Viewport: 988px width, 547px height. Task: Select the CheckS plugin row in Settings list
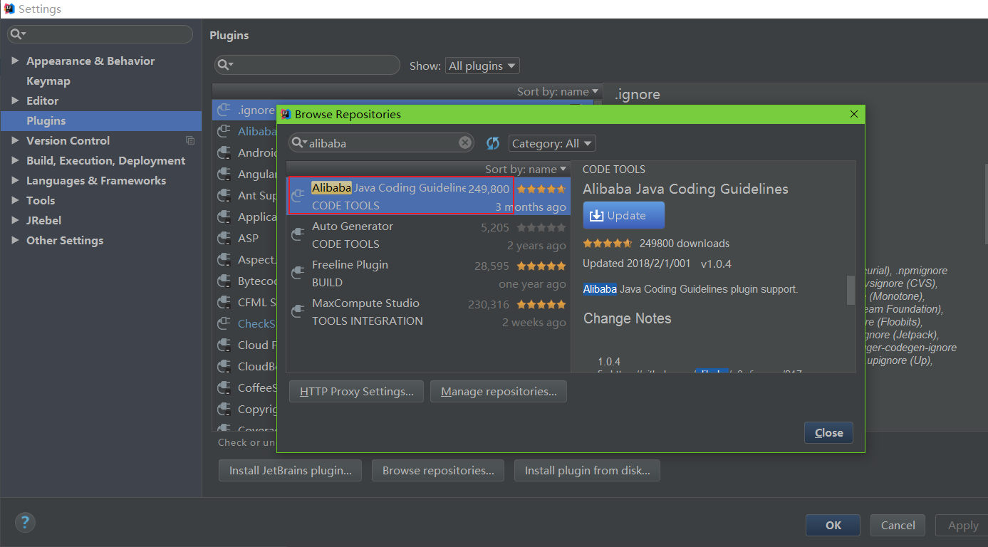coord(244,323)
